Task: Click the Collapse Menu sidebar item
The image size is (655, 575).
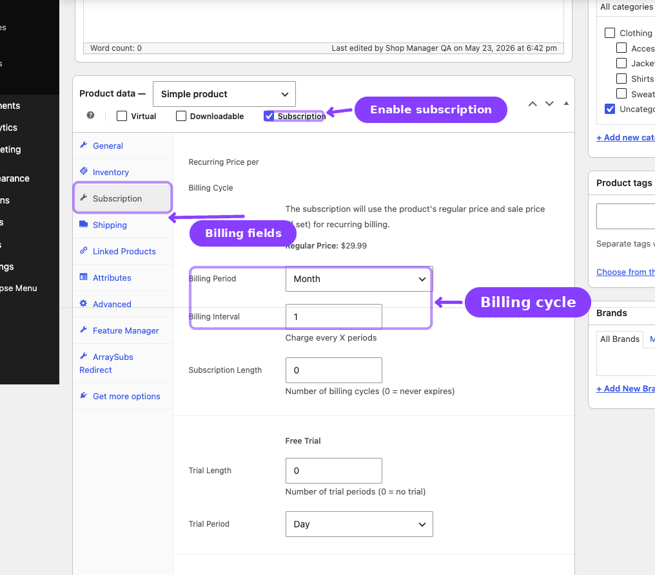Action: [x=19, y=288]
